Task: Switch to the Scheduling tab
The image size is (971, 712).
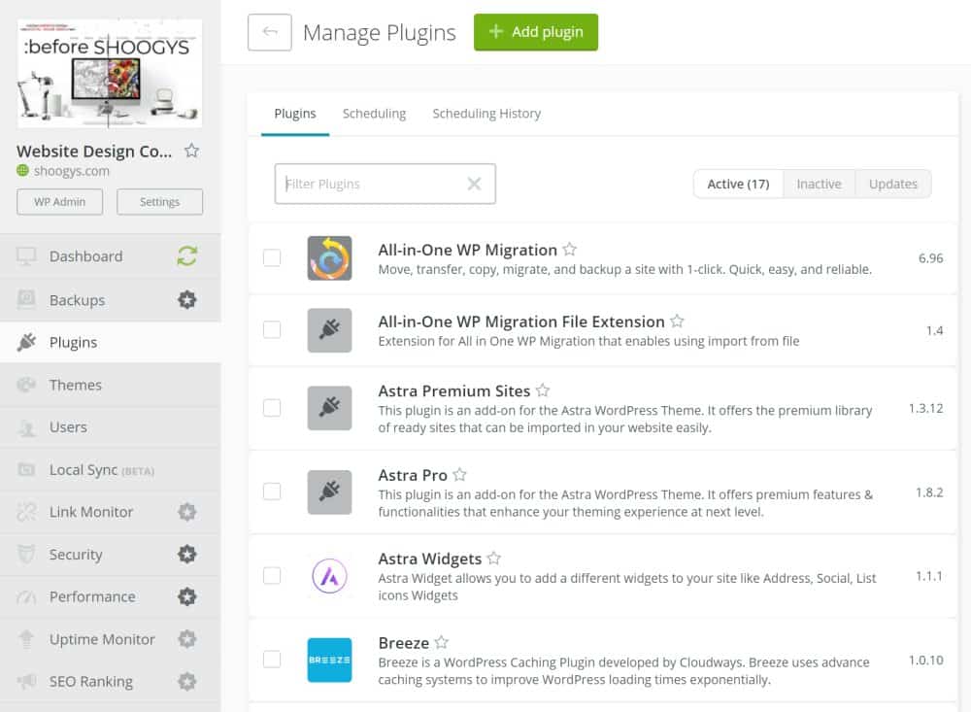Action: coord(374,114)
